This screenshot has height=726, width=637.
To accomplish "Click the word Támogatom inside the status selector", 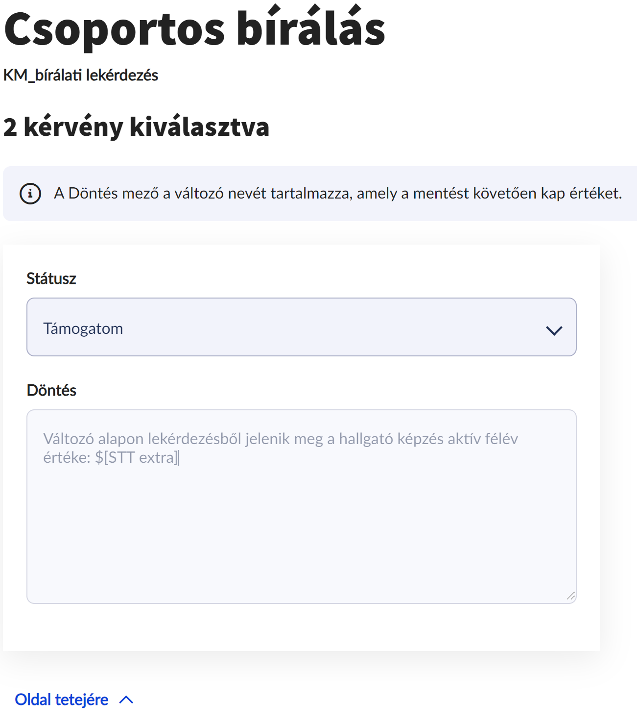I will pyautogui.click(x=83, y=328).
